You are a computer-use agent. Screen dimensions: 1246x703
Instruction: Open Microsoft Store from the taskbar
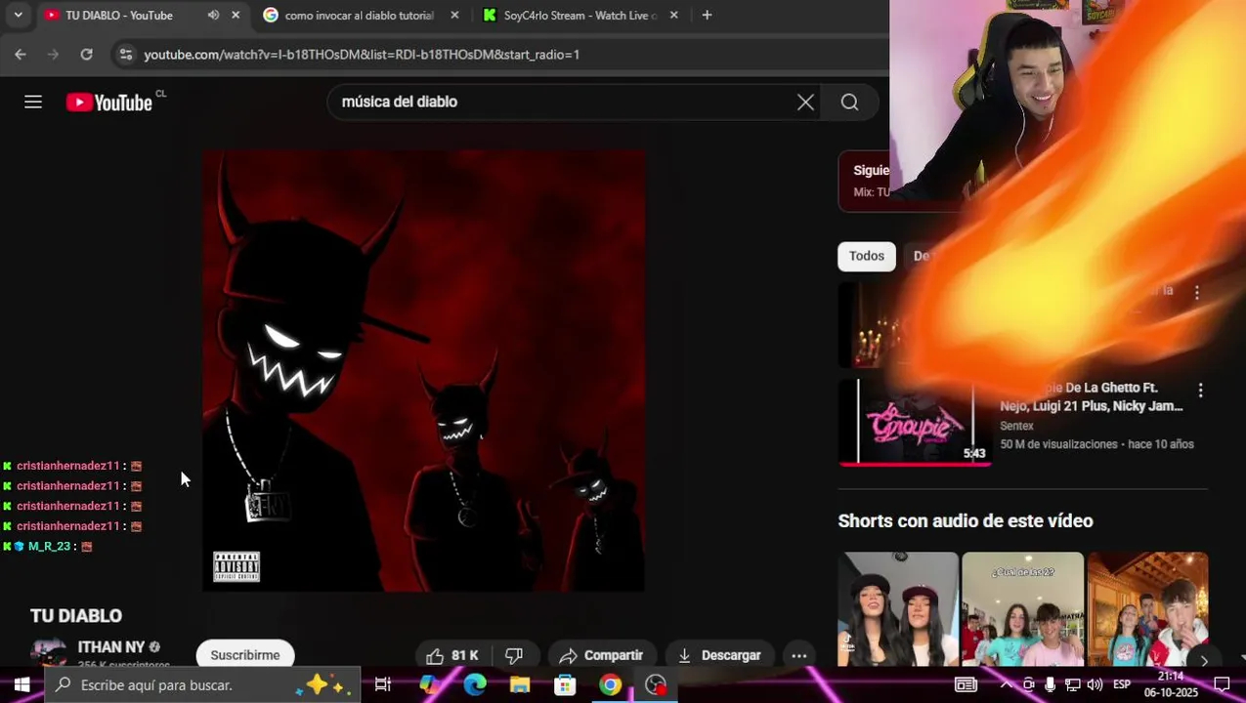565,684
